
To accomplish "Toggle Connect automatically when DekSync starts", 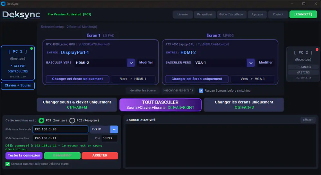I will (x=8, y=164).
